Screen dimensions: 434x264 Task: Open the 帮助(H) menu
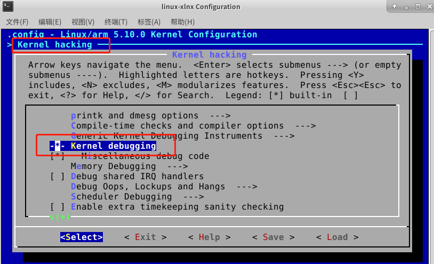(x=182, y=22)
